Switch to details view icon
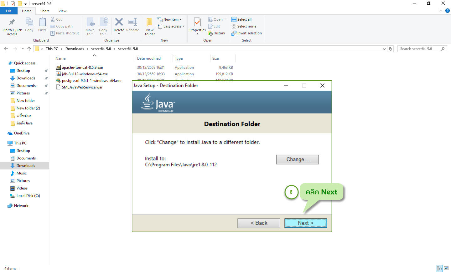 pyautogui.click(x=439, y=268)
